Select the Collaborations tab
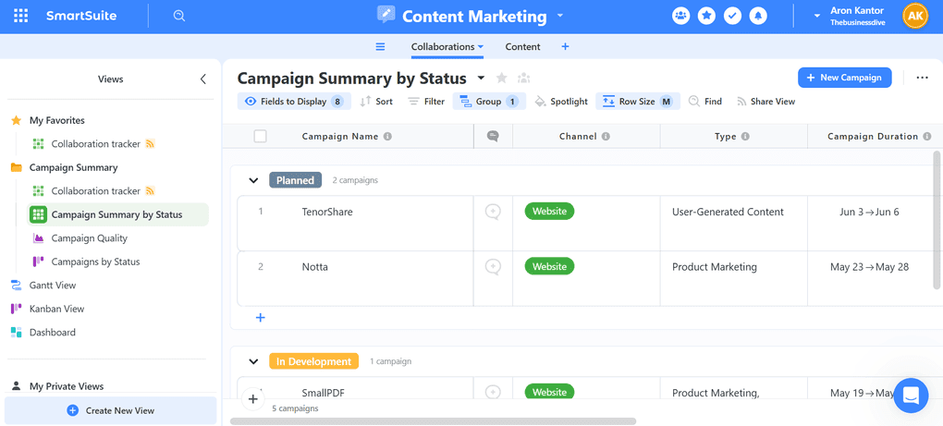Viewport: 943px width, 426px height. click(443, 47)
